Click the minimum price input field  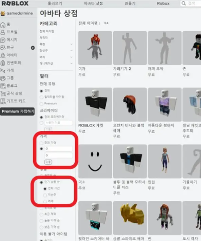[x=58, y=149]
